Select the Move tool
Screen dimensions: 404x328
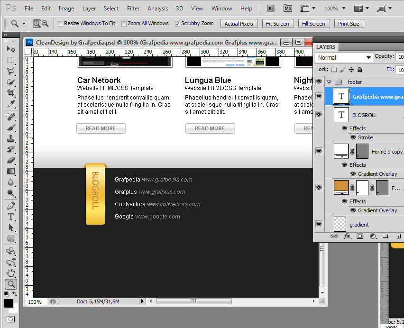pos(11,49)
